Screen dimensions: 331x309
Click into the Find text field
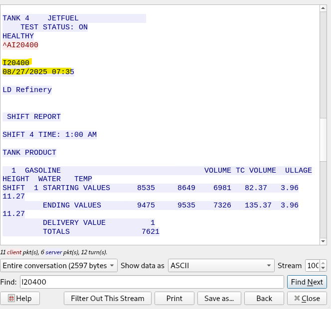(152, 282)
